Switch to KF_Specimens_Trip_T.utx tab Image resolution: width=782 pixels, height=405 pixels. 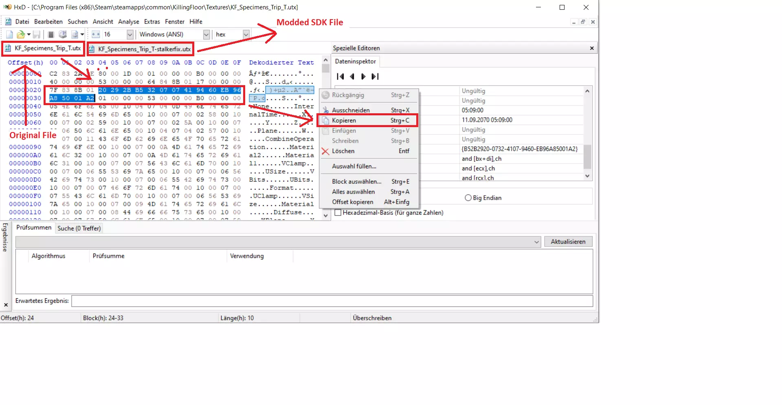point(43,48)
